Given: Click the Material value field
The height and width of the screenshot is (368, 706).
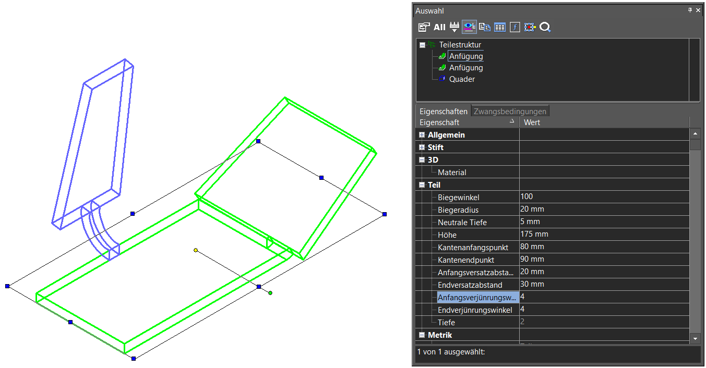Looking at the screenshot, I should (604, 172).
